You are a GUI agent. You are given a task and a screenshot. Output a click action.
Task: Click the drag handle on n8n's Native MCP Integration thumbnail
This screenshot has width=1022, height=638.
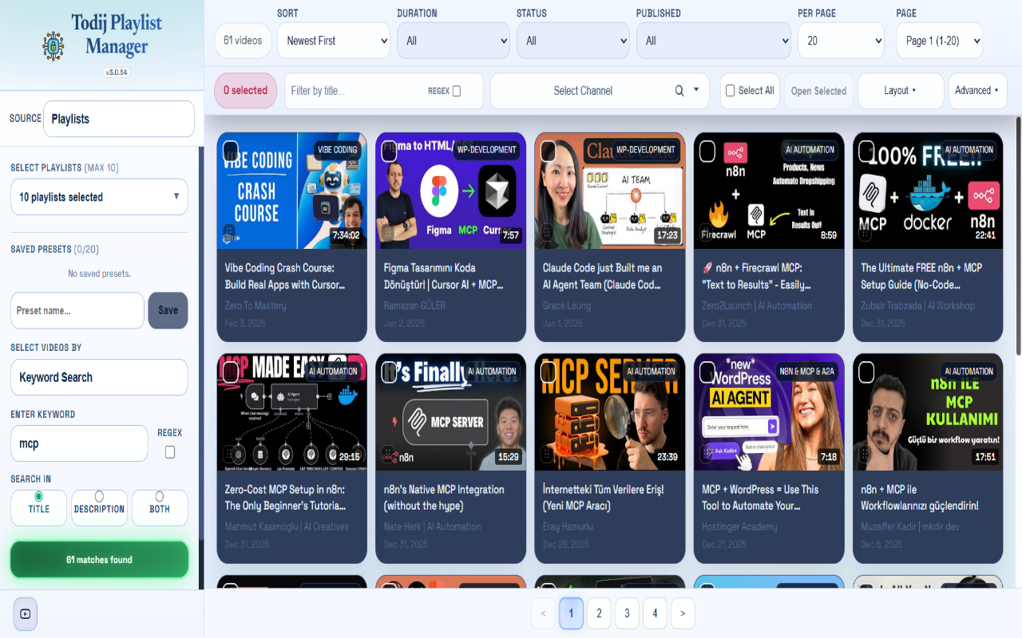click(388, 454)
